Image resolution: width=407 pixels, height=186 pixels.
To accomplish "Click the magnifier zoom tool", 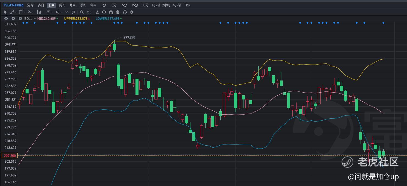I will click(82, 12).
